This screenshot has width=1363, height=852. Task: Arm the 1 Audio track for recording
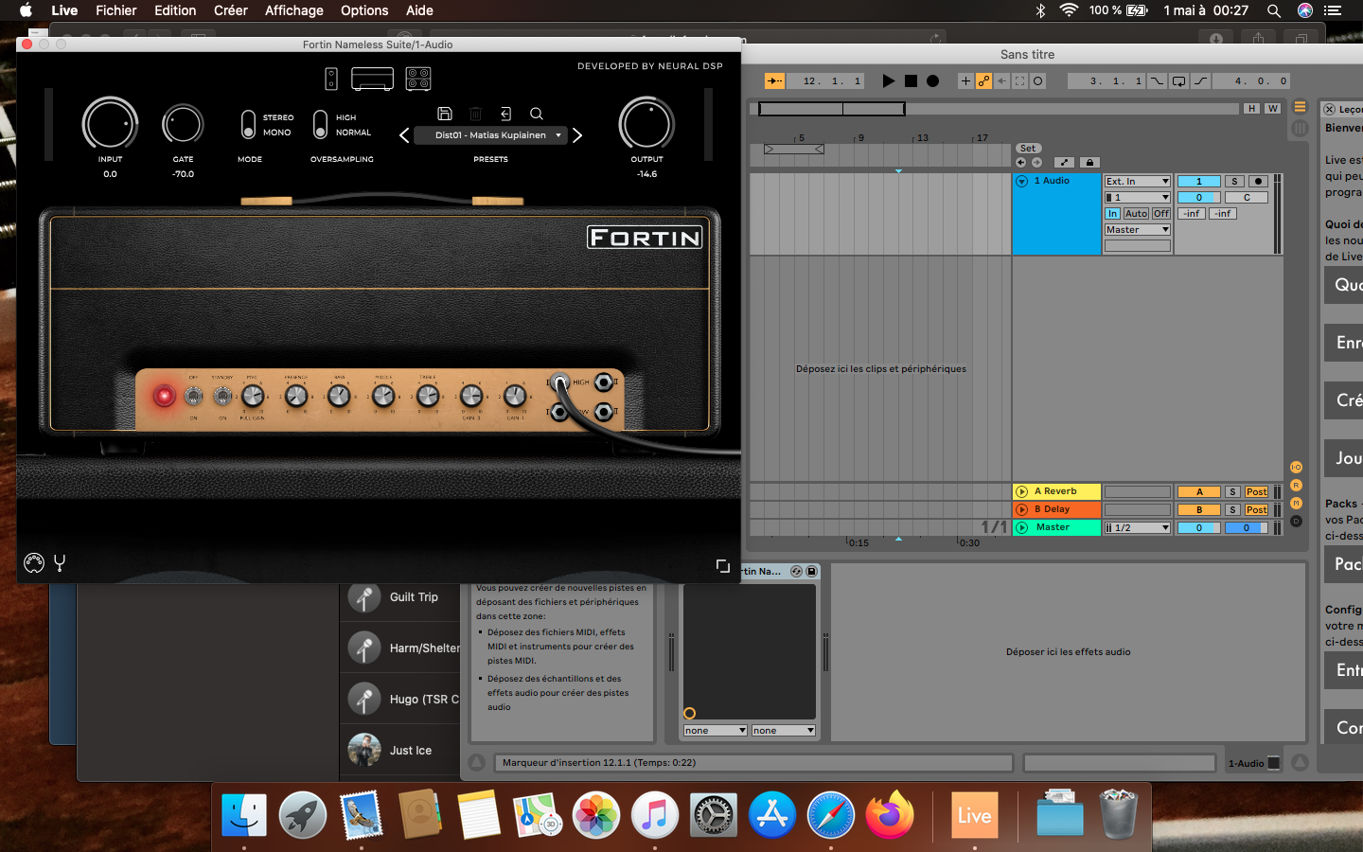point(1258,182)
